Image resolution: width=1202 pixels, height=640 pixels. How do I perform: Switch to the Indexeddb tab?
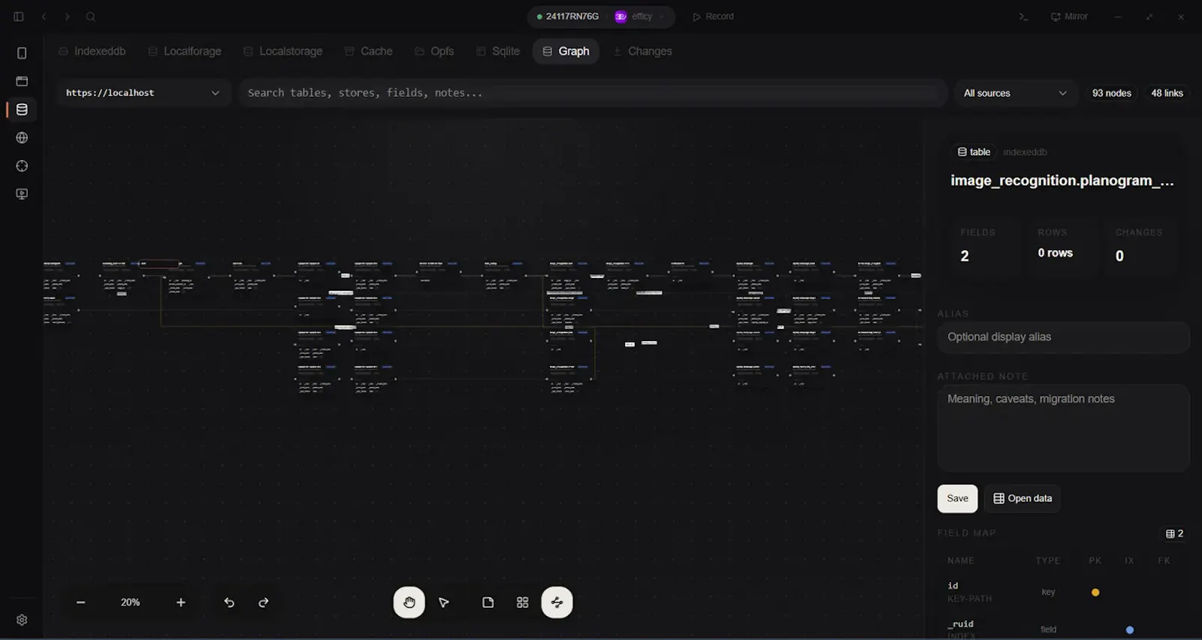(92, 51)
